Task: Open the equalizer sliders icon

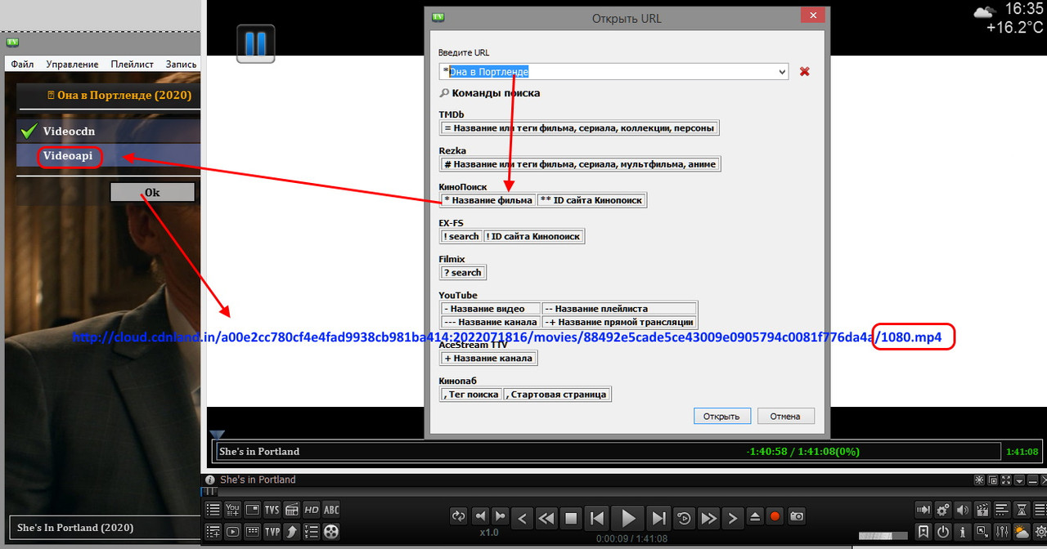Action: pyautogui.click(x=1002, y=532)
